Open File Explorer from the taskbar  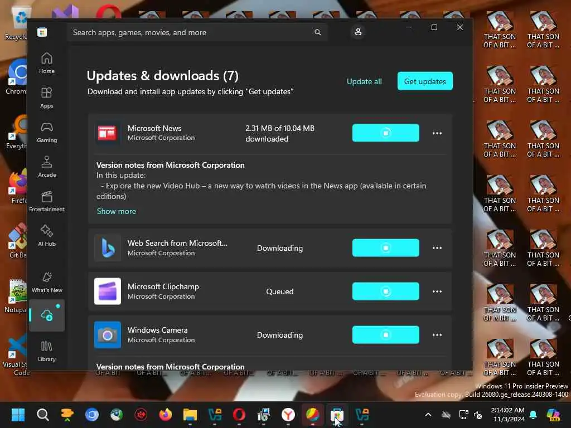pos(190,415)
